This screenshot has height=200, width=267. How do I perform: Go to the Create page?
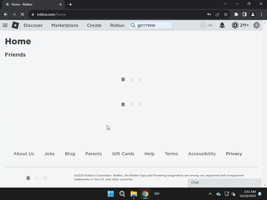point(94,25)
